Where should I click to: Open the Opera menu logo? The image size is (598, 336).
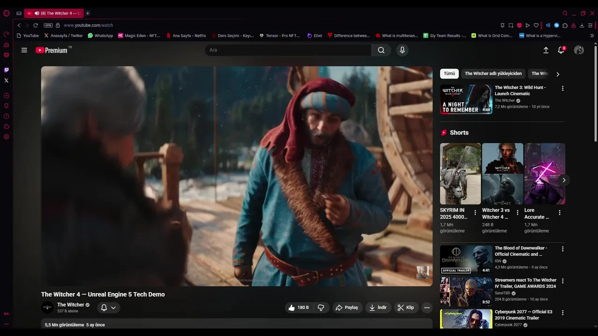click(7, 13)
